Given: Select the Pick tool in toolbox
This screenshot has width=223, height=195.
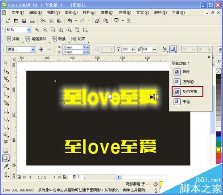Looking at the screenshot, I should 6,62.
